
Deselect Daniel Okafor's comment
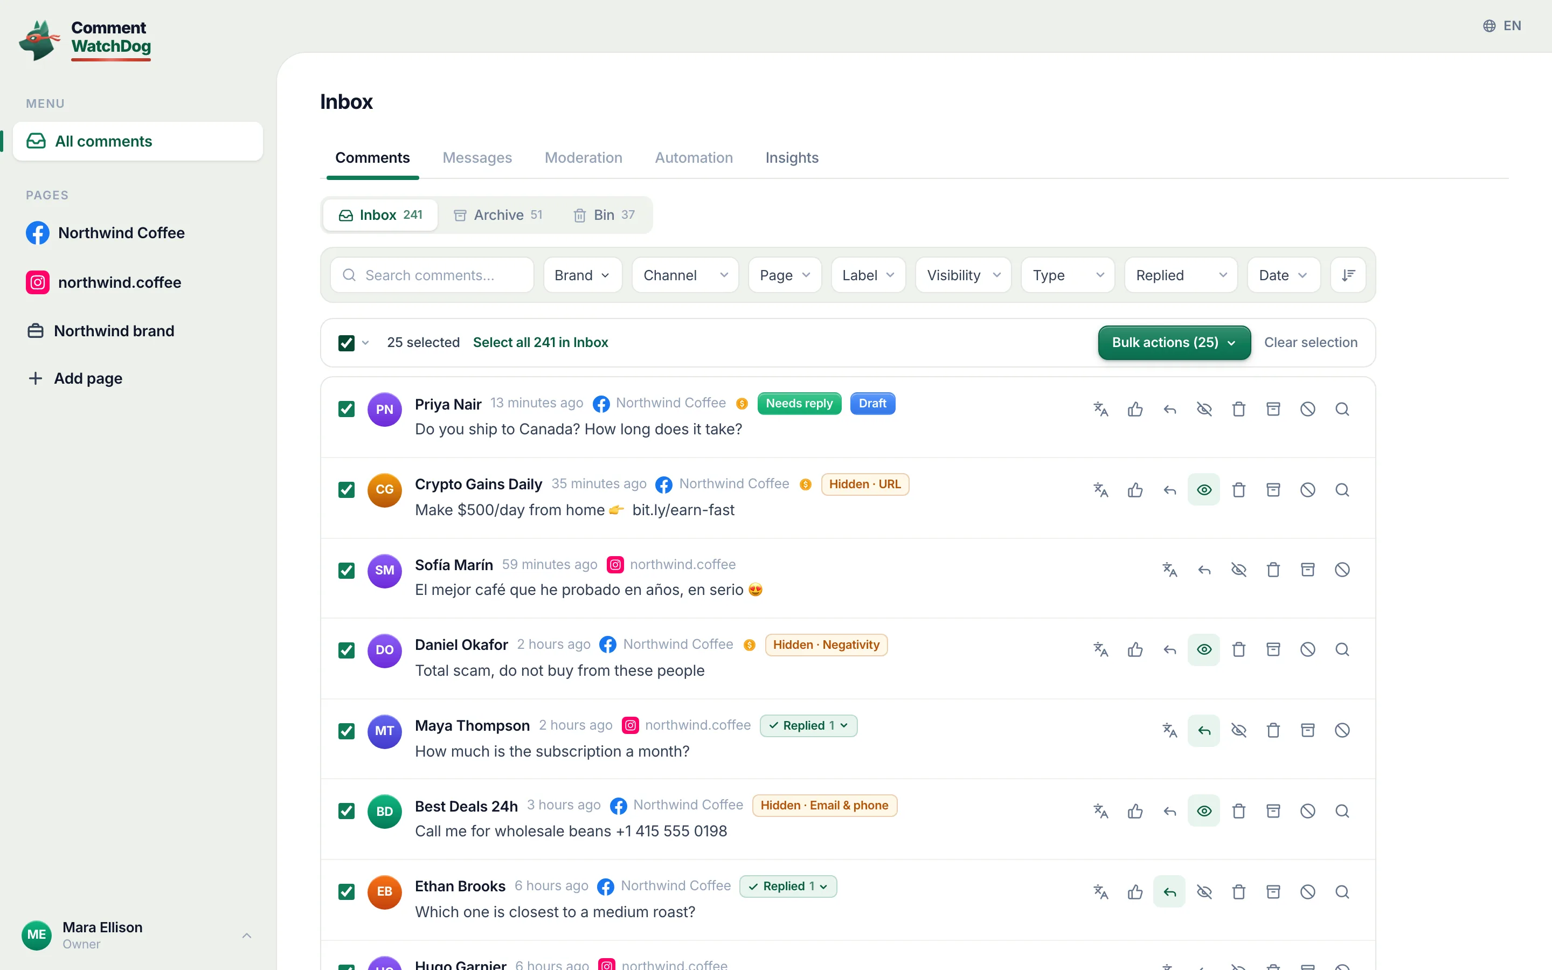pos(347,650)
